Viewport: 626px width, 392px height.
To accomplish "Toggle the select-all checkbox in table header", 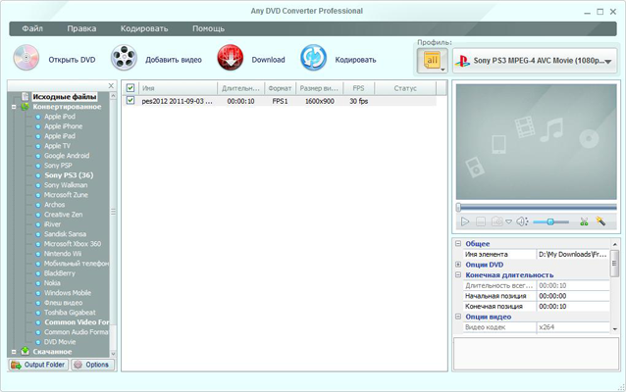I will pos(130,88).
